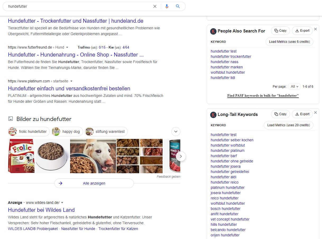Open the Frolic bag image thumbnail
The height and width of the screenshot is (239, 322).
(x=21, y=156)
